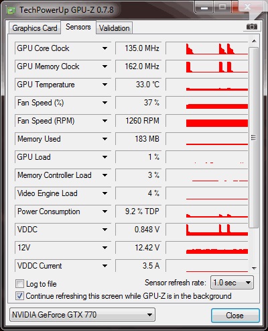This screenshot has height=331, width=268.
Task: Switch to the Graphics Card tab
Action: coord(35,28)
